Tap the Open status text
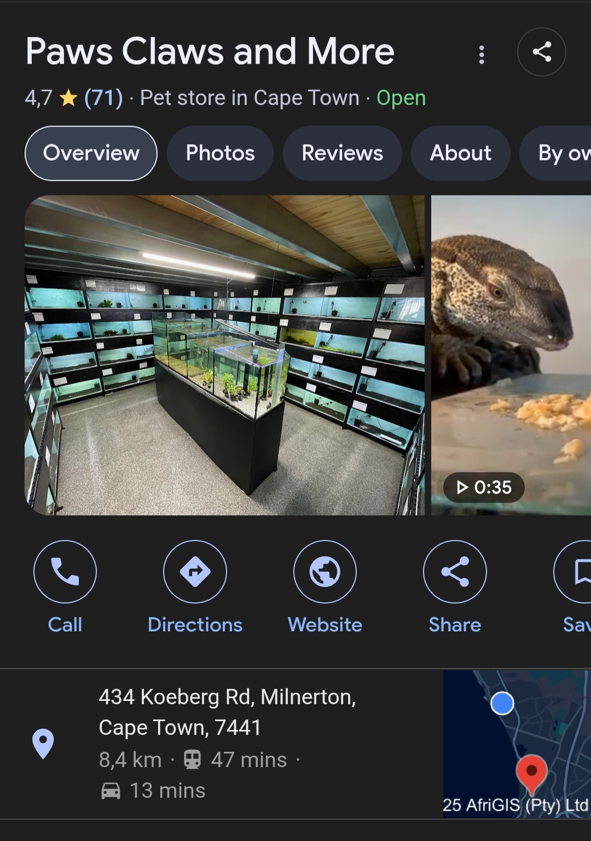The height and width of the screenshot is (841, 591). point(401,98)
